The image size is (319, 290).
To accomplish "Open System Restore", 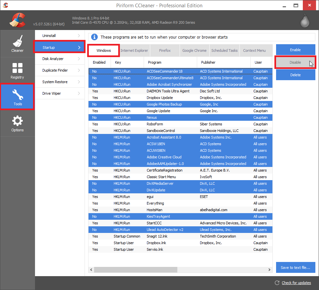I will click(60, 82).
